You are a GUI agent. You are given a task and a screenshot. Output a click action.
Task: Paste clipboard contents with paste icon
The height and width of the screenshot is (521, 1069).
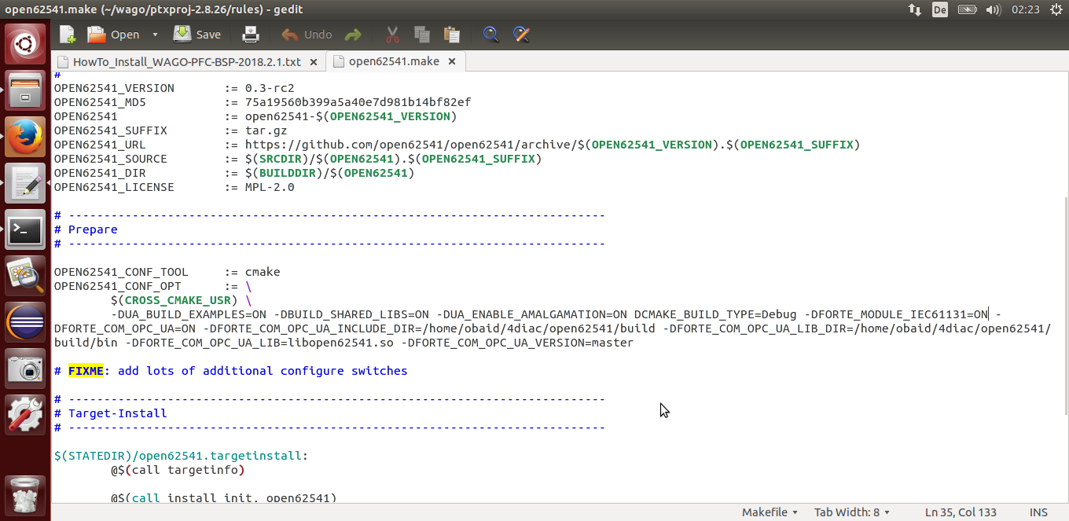[451, 35]
